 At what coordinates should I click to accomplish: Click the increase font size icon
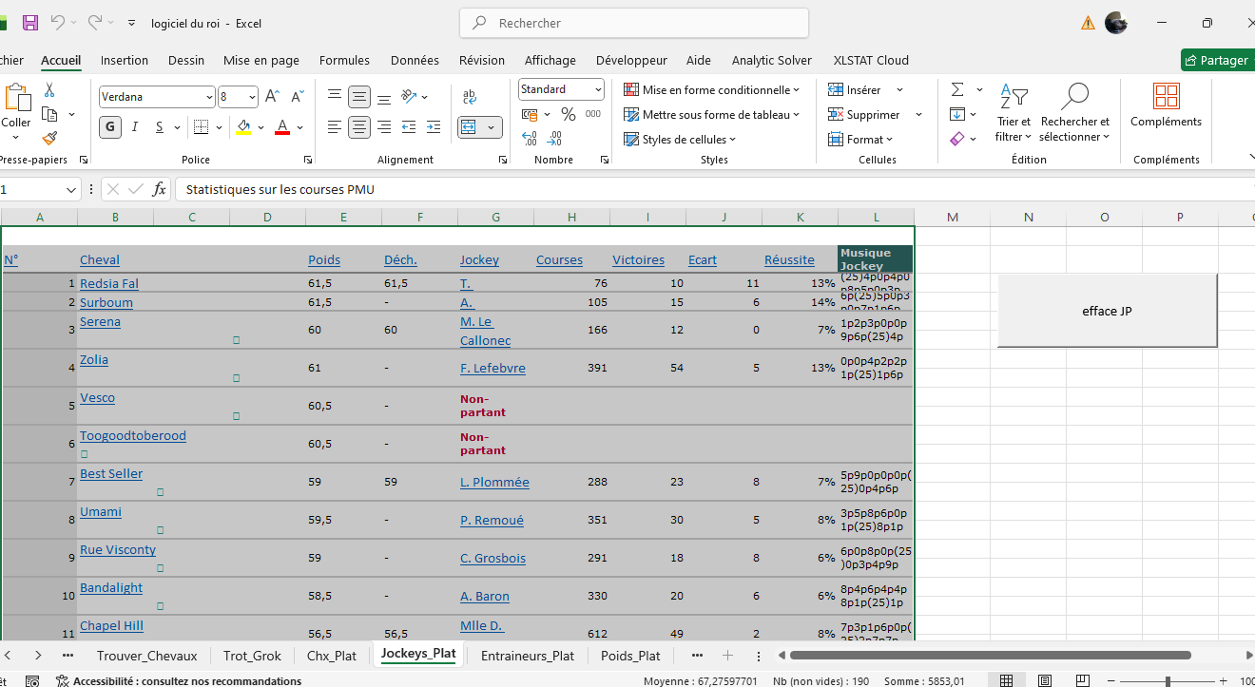(x=272, y=97)
